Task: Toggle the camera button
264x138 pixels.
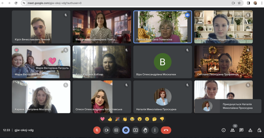Action: 106,130
